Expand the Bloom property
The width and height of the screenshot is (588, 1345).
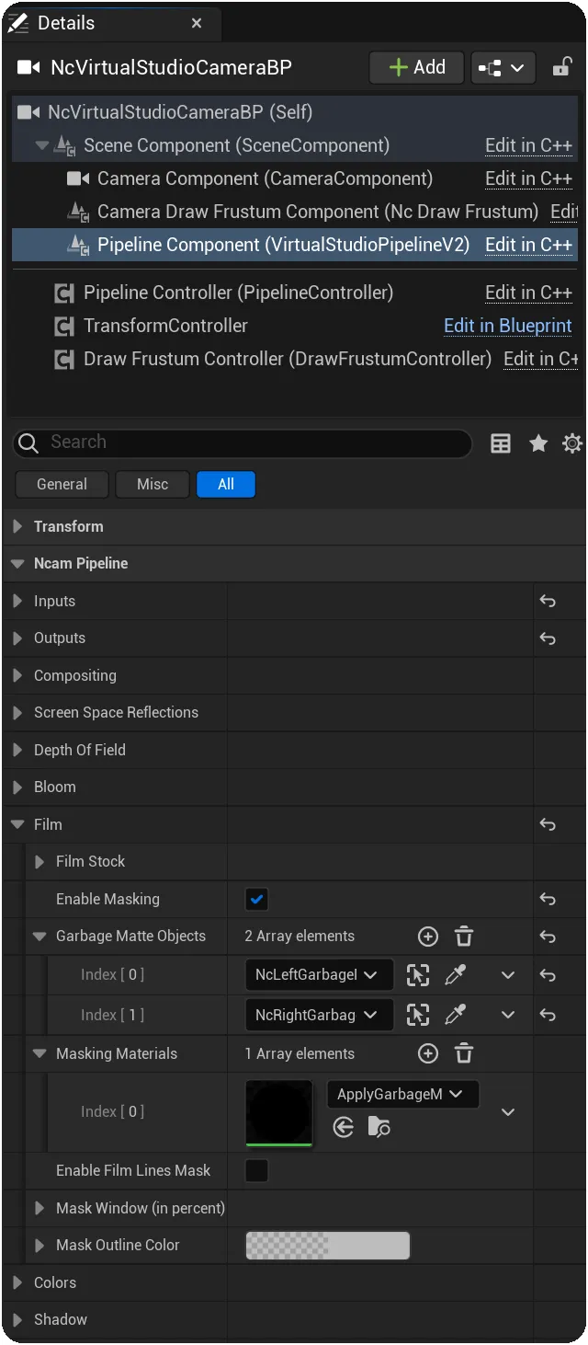pos(17,787)
